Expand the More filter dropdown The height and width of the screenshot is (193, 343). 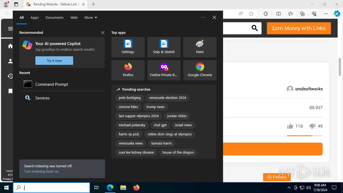(91, 17)
